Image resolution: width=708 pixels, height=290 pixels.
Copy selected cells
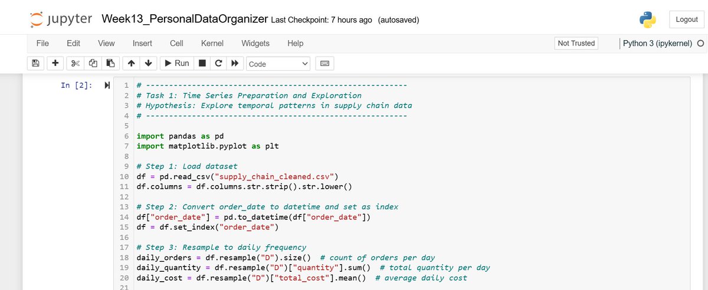(93, 63)
